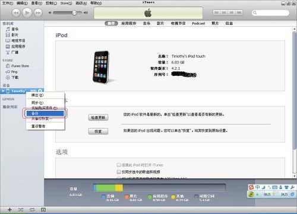Open 广播 radio in the sidebar
297x214 pixels.
coord(12,52)
